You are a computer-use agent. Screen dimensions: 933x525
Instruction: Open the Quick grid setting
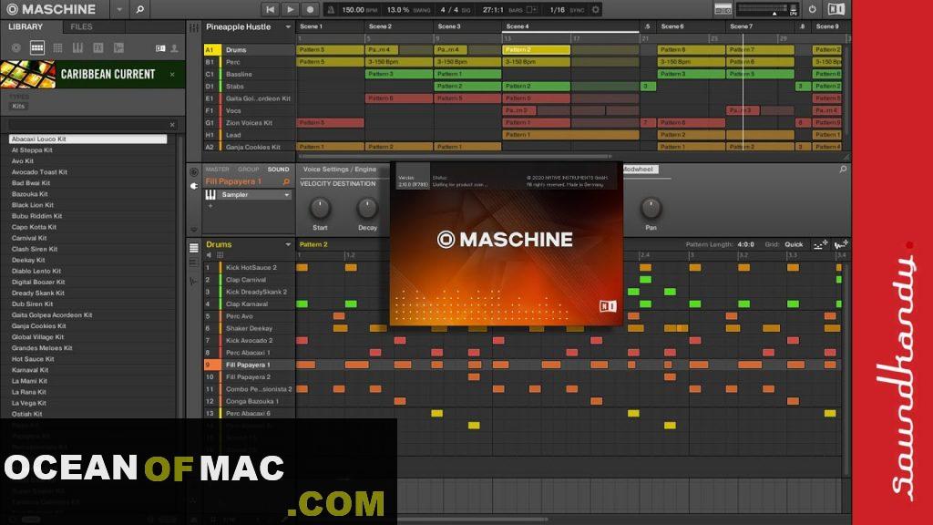(794, 244)
